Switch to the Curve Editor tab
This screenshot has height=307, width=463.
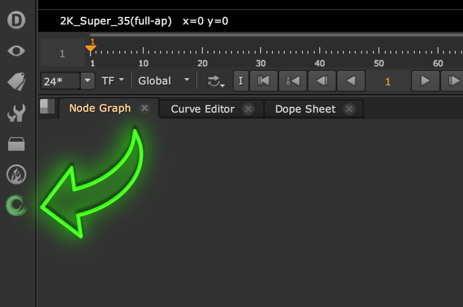[x=203, y=109]
